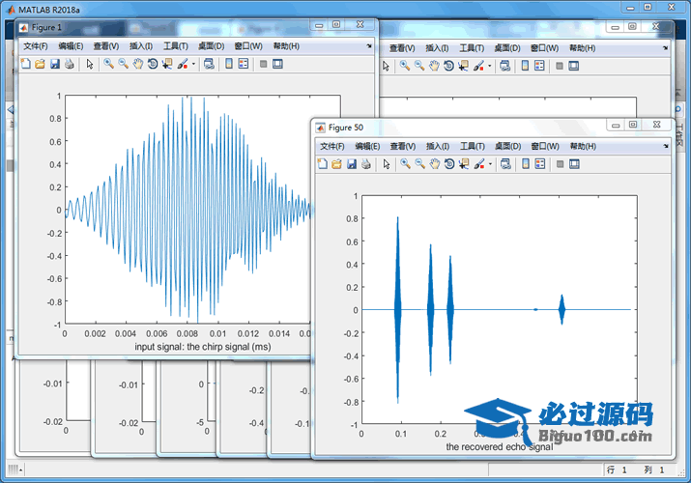The height and width of the screenshot is (483, 691).
Task: Open 查看(V) menu in Figure 1
Action: (105, 46)
